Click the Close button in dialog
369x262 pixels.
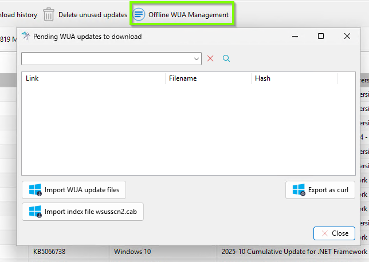click(x=334, y=233)
